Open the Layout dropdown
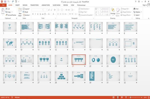 (26, 9)
